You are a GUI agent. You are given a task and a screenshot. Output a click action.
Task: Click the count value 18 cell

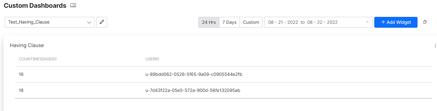click(21, 90)
